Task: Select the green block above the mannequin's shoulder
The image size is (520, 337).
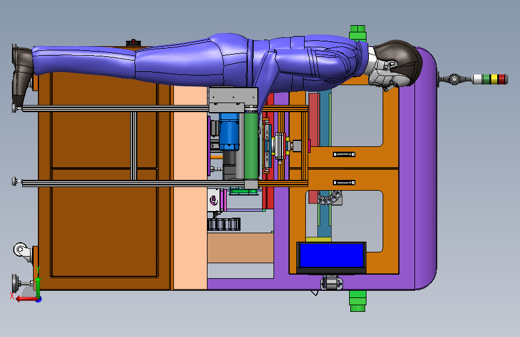Action: pos(358,33)
